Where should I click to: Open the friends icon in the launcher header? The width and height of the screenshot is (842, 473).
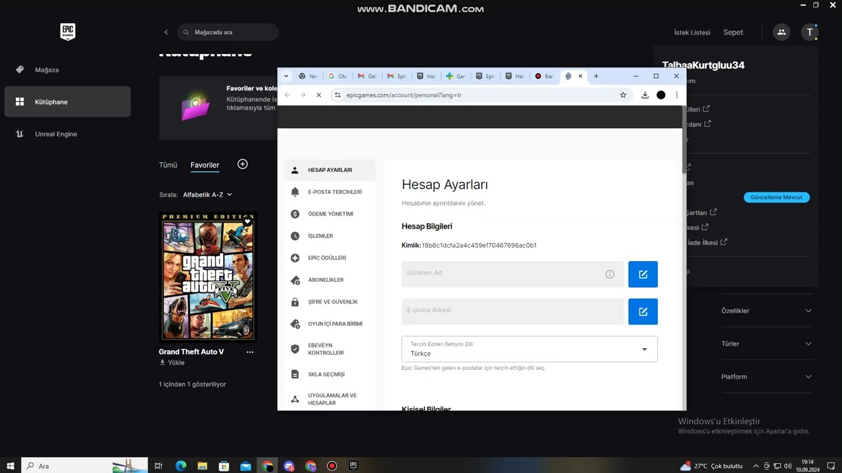(x=781, y=32)
